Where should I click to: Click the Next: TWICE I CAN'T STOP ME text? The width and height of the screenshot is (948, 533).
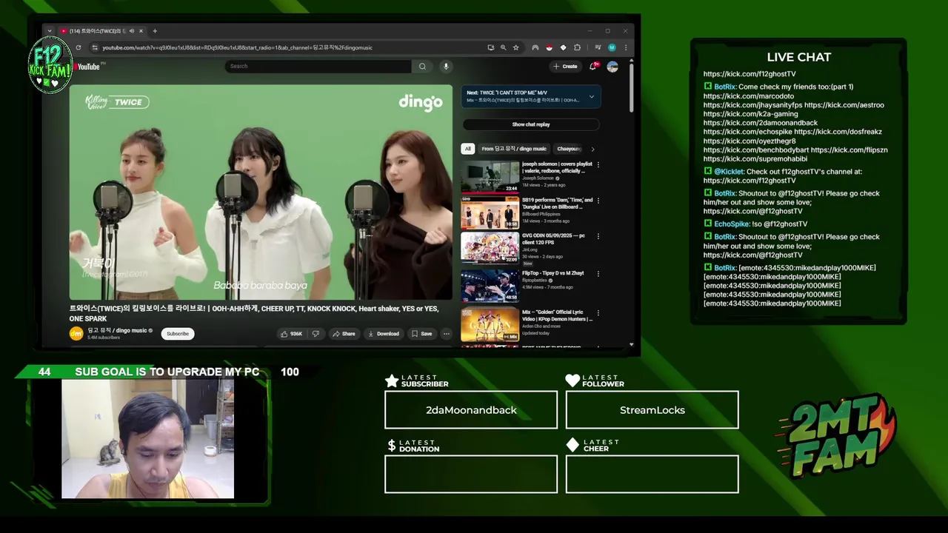507,93
